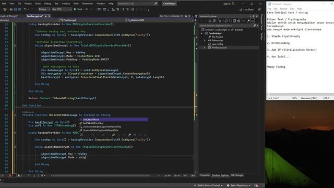Open the Build menu
Viewport: 334px width, 188px height.
coord(38,4)
